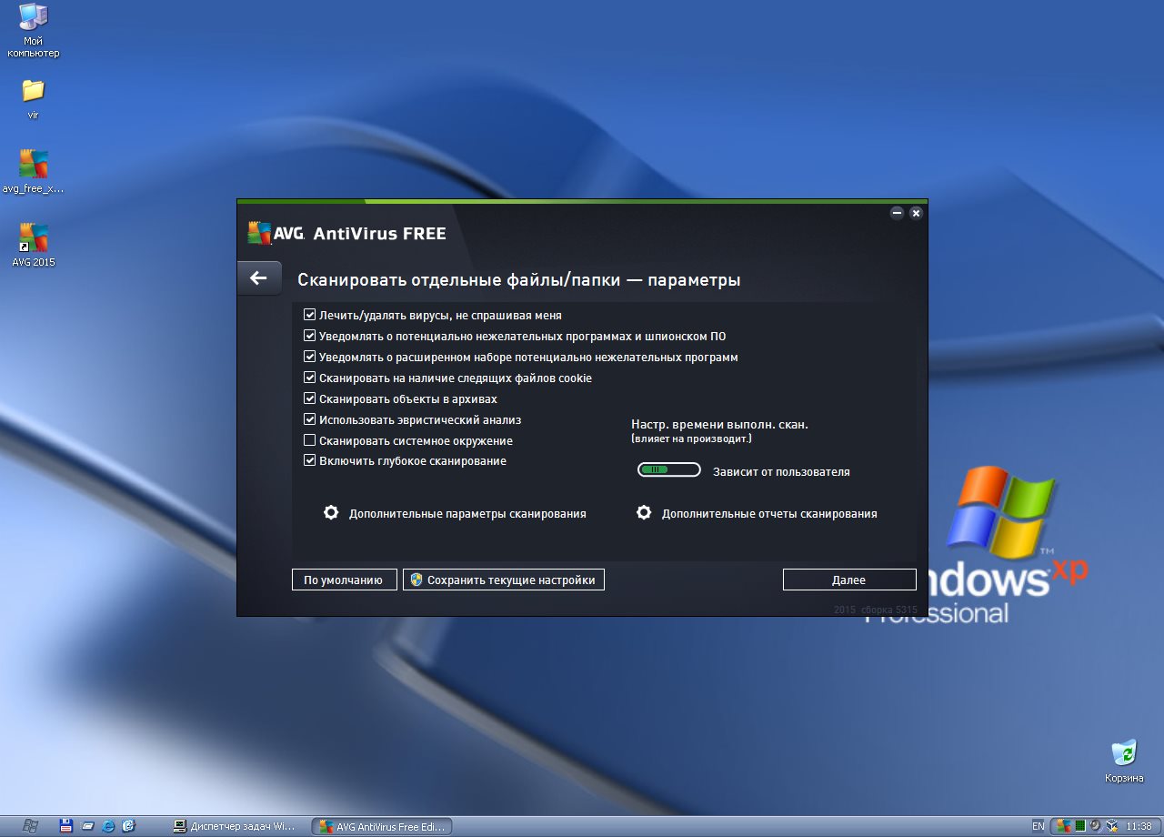This screenshot has width=1164, height=837.
Task: Click the По умолчанию button
Action: 344,580
